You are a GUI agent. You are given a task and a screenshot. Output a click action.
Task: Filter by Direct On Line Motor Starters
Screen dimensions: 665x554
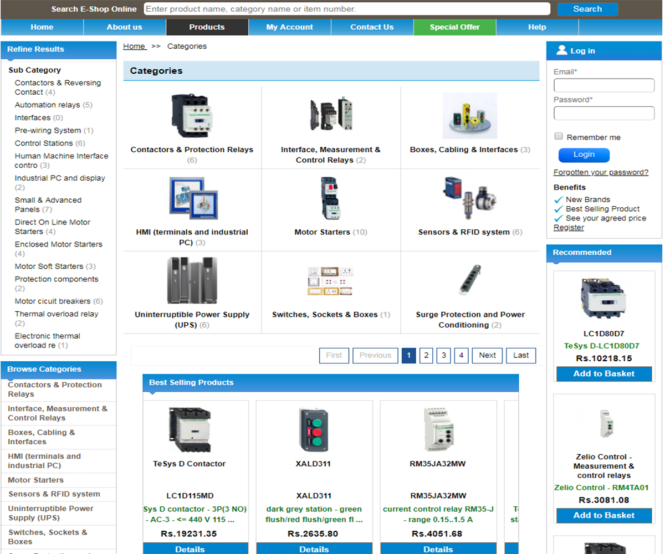point(53,227)
